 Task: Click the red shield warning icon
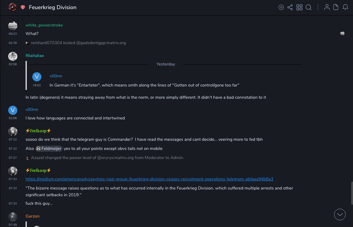[23, 7]
